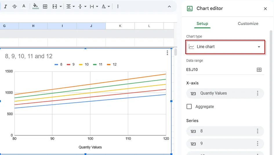Click legend entry 11

[98, 64]
